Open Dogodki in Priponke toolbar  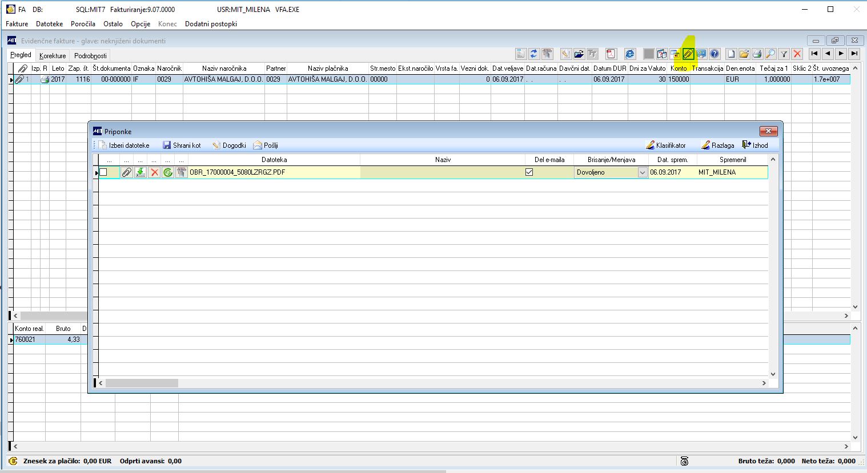[x=229, y=145]
